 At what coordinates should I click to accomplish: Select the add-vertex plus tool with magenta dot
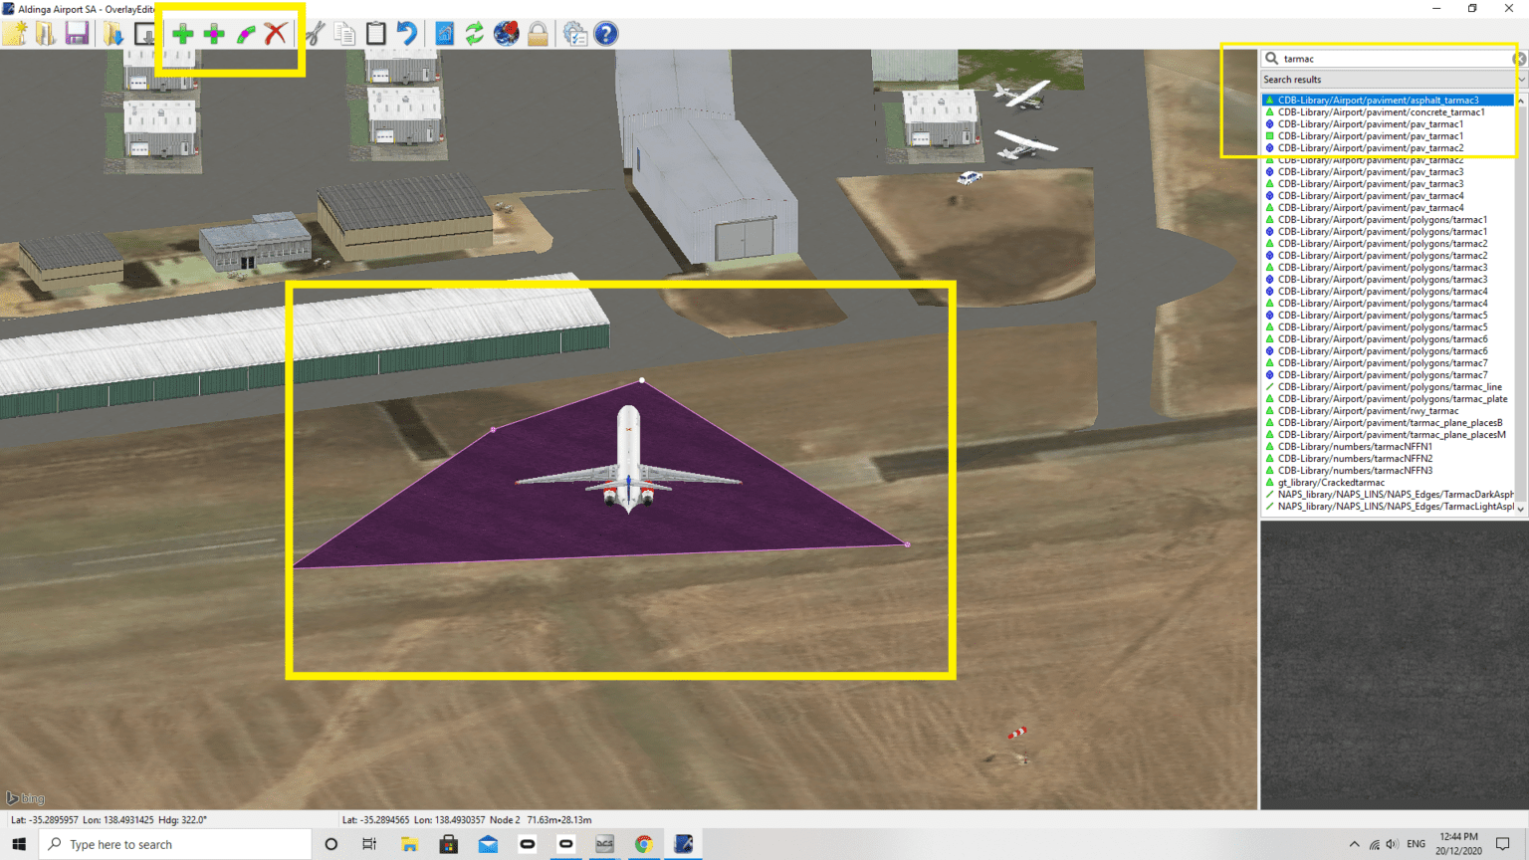(214, 33)
